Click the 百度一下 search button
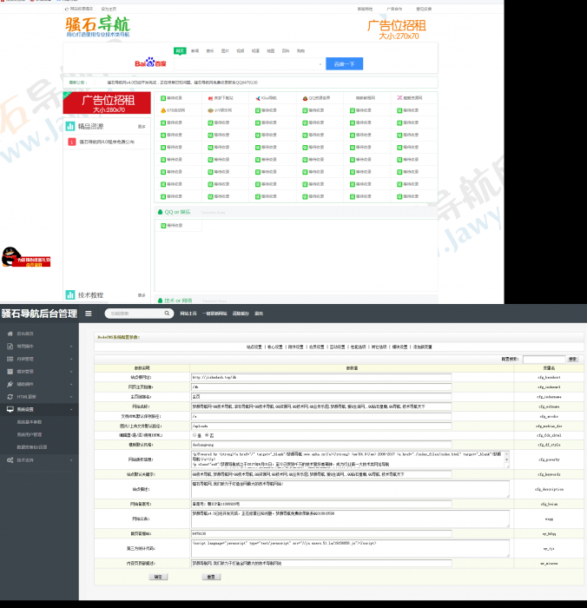The image size is (587, 608). coord(343,64)
